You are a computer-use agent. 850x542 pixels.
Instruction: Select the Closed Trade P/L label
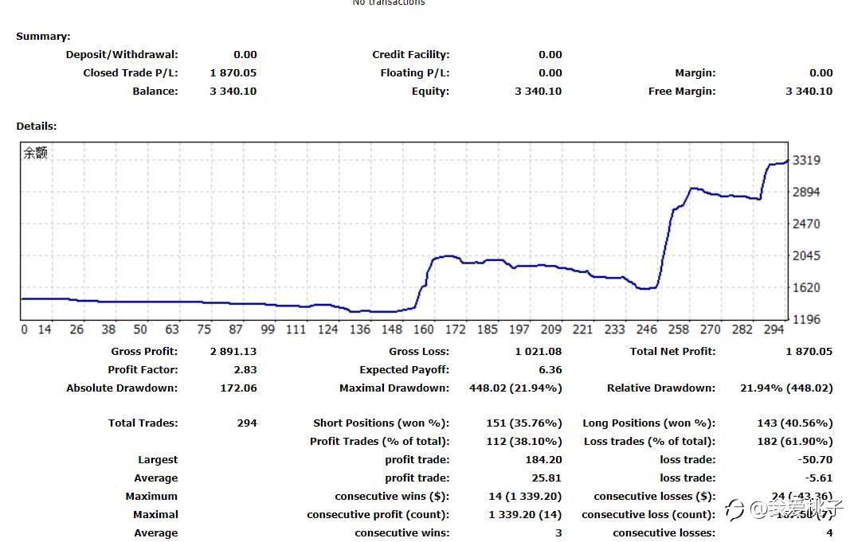tap(130, 73)
